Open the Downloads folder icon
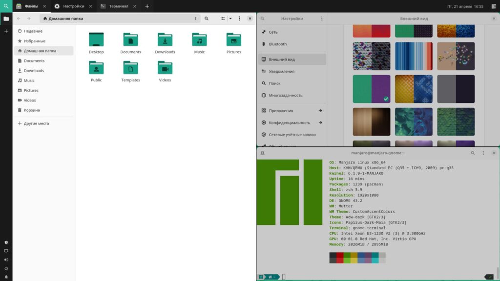The height and width of the screenshot is (281, 500). click(165, 40)
